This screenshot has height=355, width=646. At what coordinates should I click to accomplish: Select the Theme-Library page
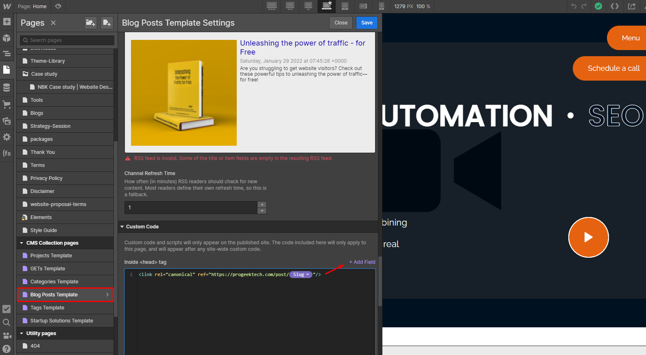[65, 61]
